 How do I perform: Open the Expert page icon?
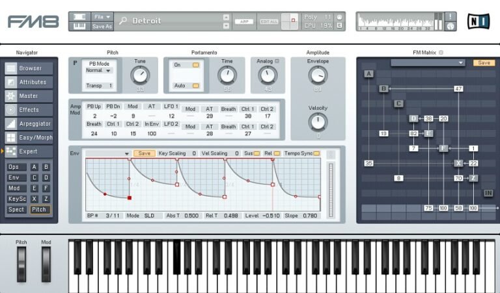pos(11,151)
